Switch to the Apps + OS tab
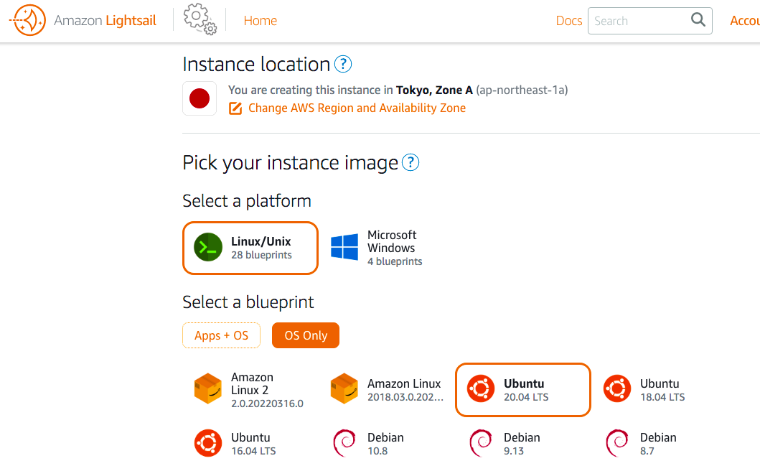 (x=221, y=335)
